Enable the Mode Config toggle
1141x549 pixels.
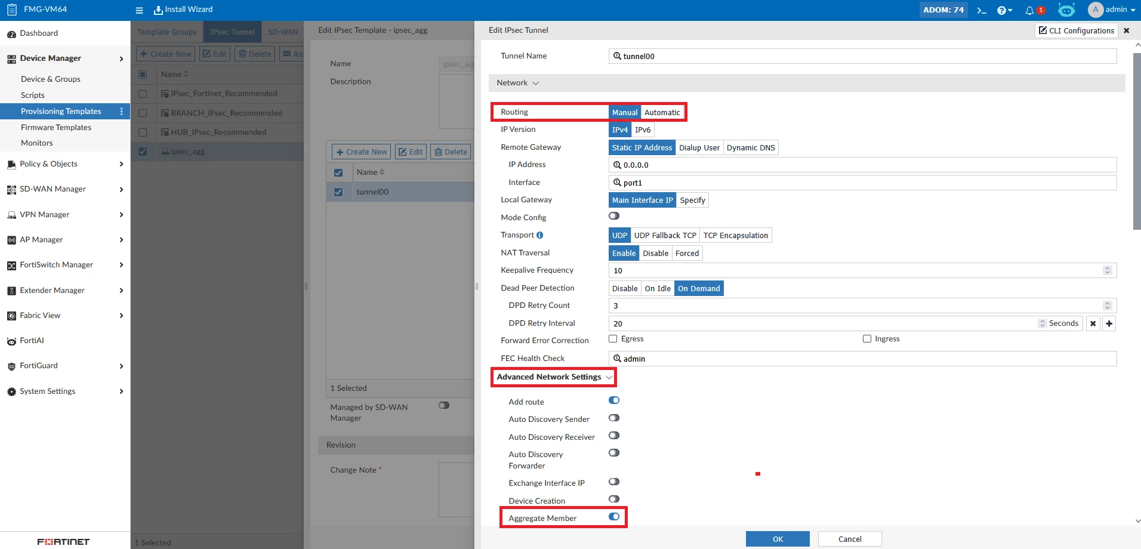pyautogui.click(x=614, y=216)
